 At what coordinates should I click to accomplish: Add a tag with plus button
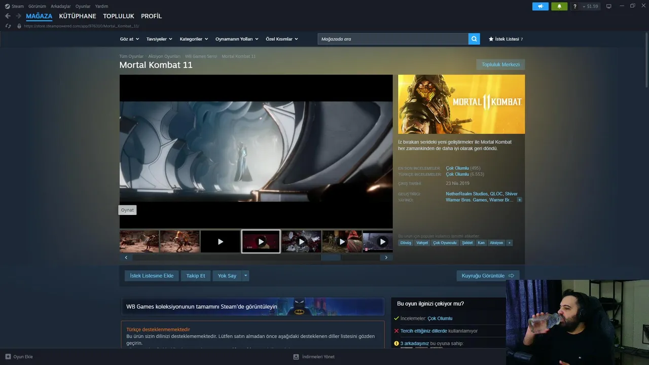(x=510, y=243)
